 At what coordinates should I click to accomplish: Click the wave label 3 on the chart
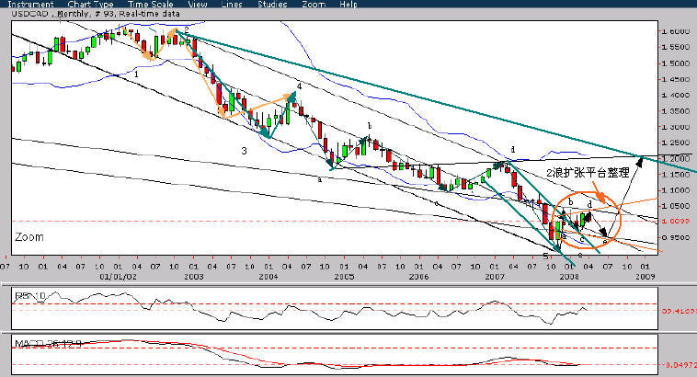(244, 151)
